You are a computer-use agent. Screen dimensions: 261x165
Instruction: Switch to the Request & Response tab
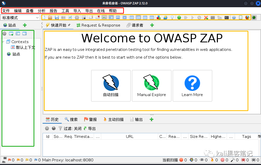(98, 25)
